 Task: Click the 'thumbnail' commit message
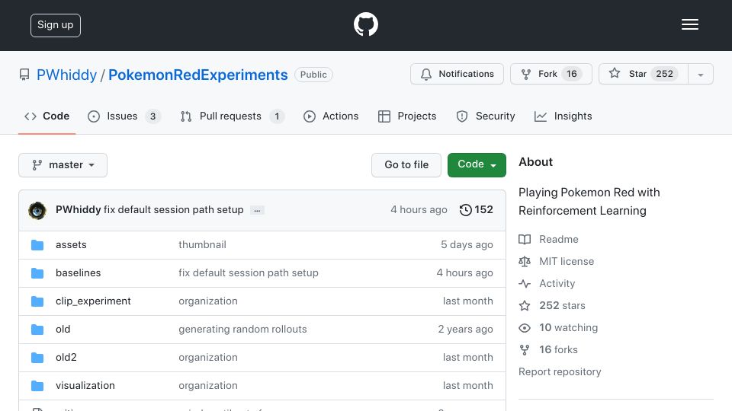(202, 244)
